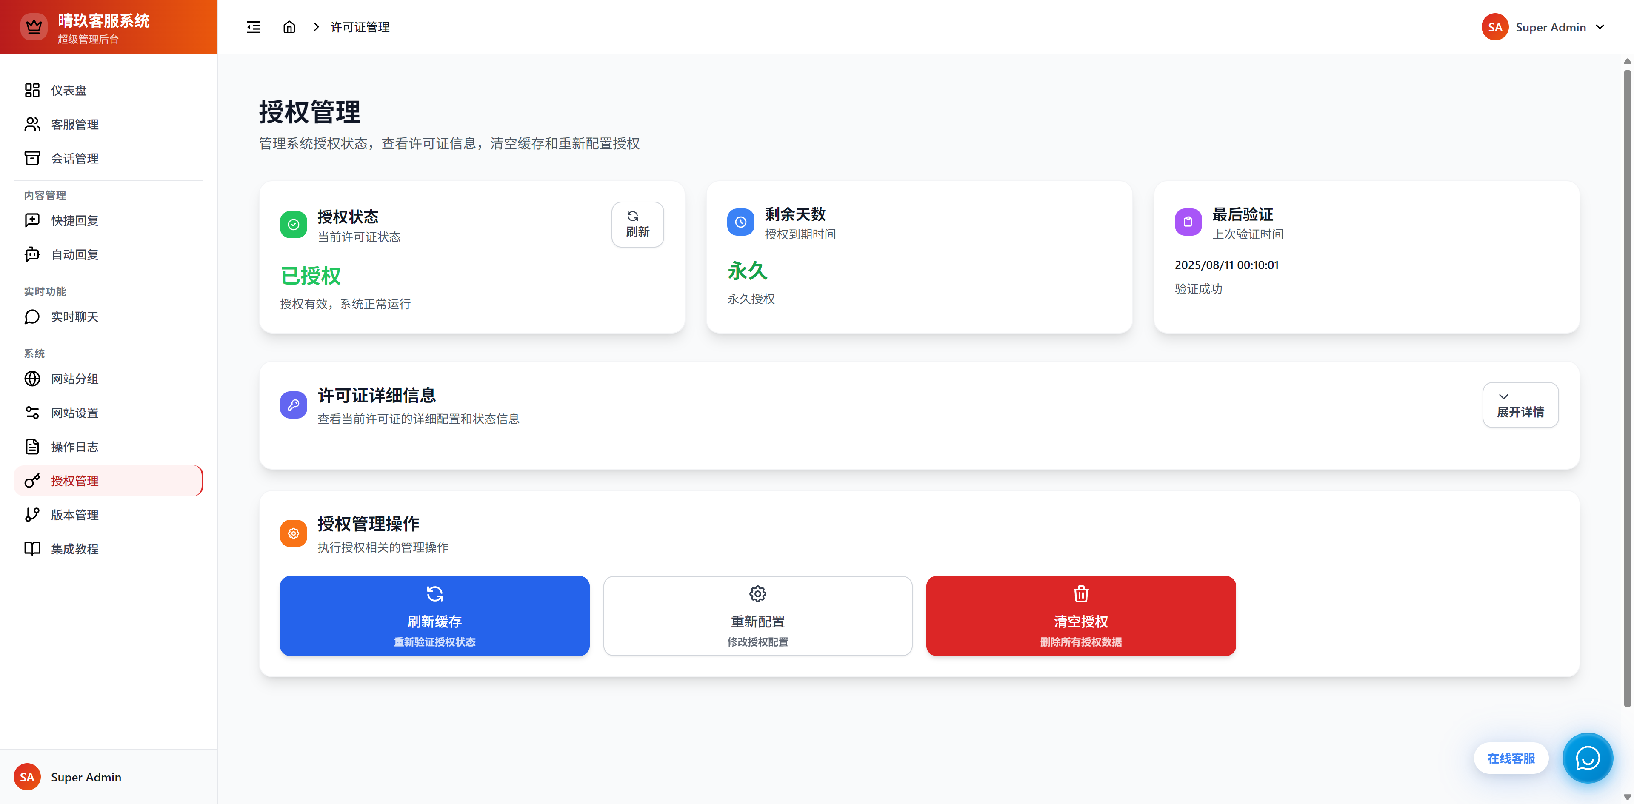Click the orange gear icon for 授权管理操作
The height and width of the screenshot is (804, 1634).
coord(293,533)
